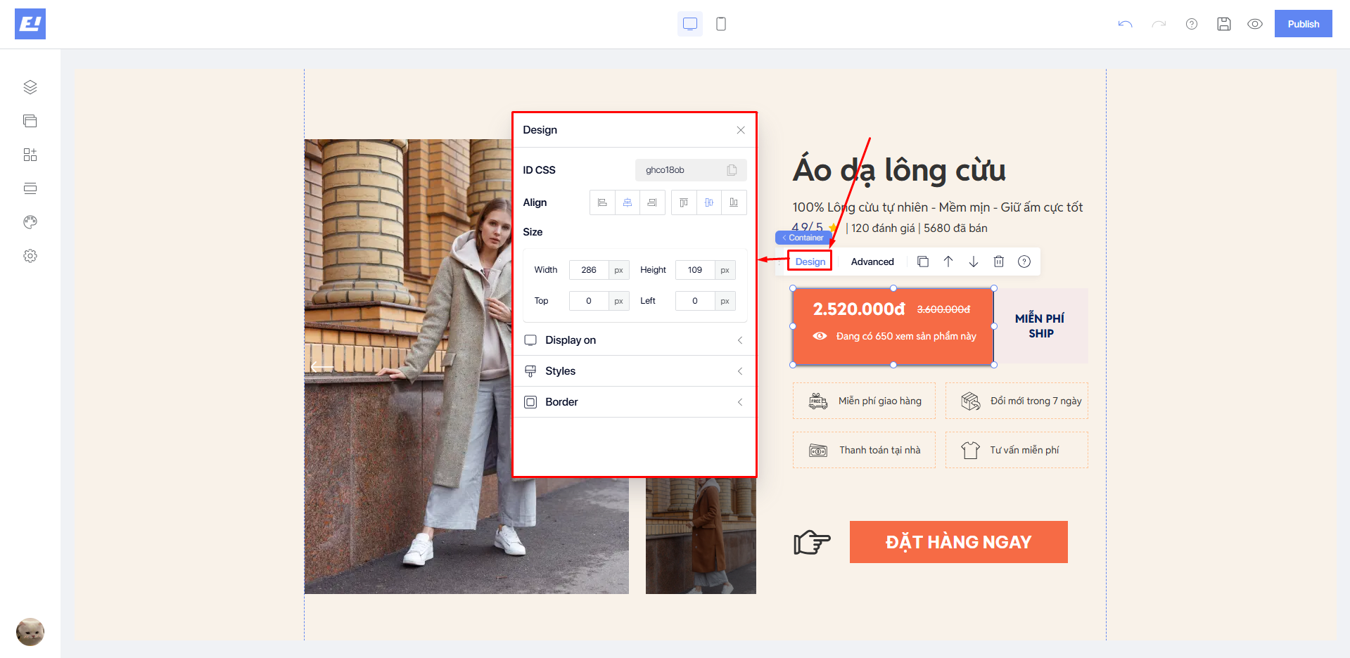The image size is (1350, 658).
Task: Expand the Border section
Action: [634, 402]
